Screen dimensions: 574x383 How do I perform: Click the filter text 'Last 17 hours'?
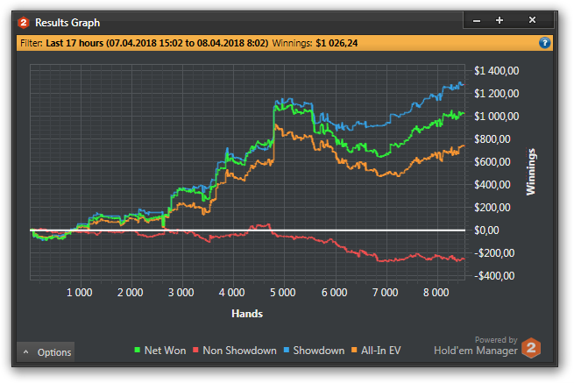[x=74, y=43]
